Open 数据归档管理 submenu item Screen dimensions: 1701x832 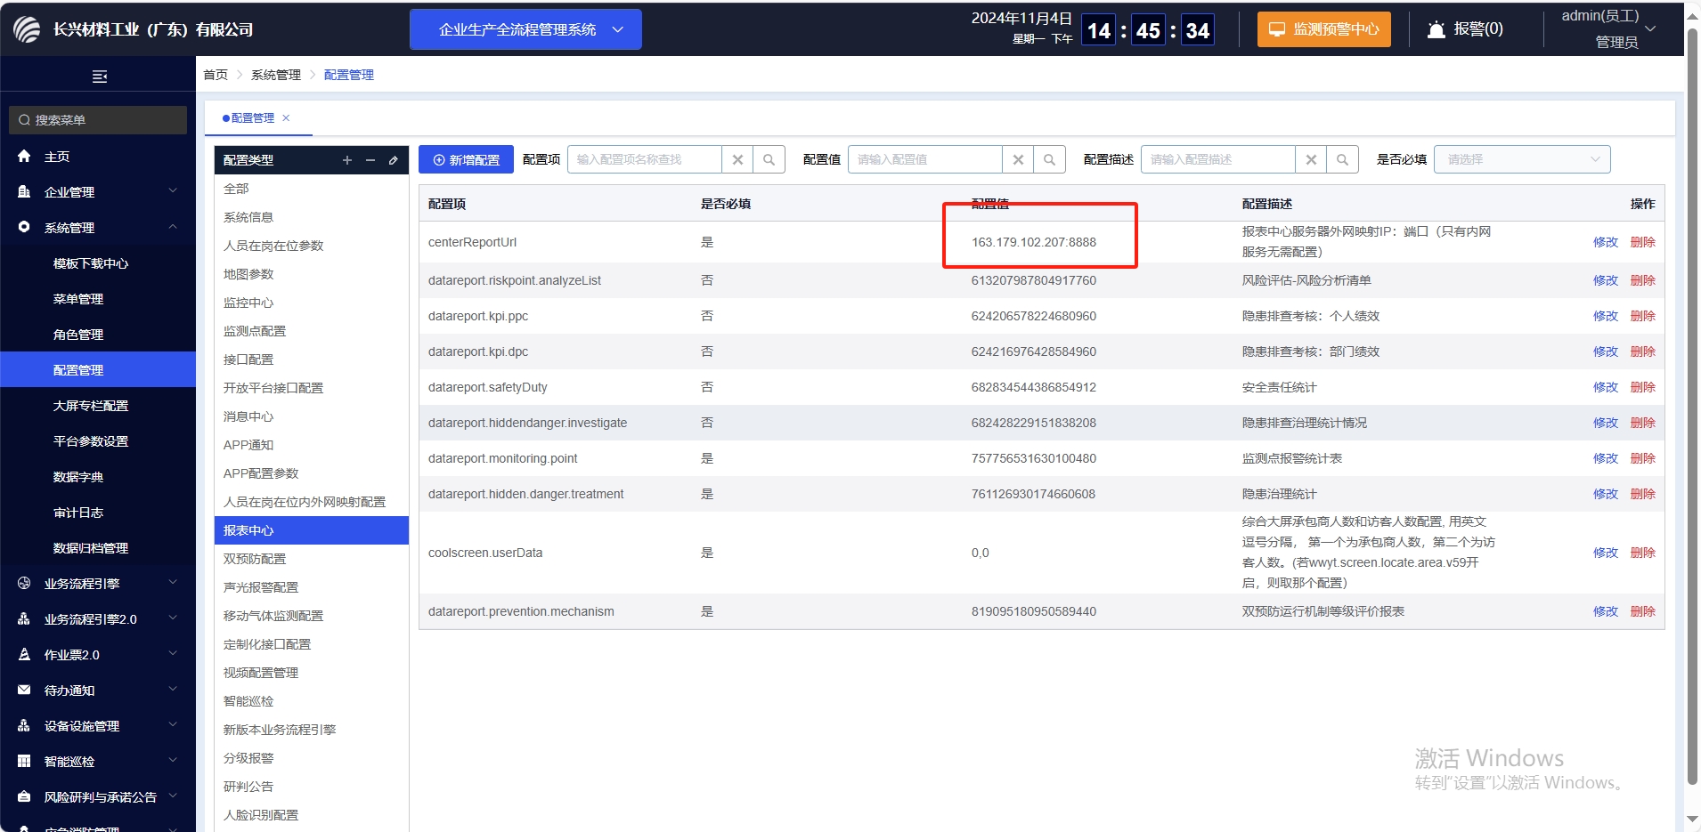[98, 548]
